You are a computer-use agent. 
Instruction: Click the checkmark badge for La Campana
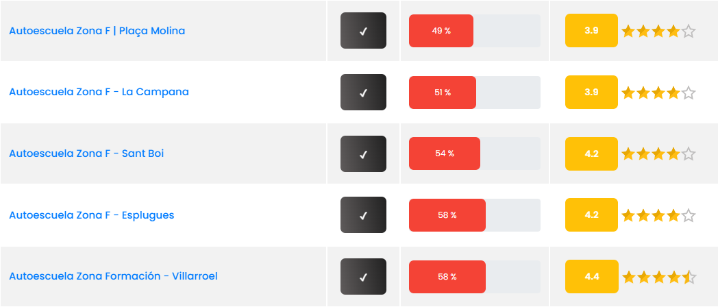click(x=363, y=92)
